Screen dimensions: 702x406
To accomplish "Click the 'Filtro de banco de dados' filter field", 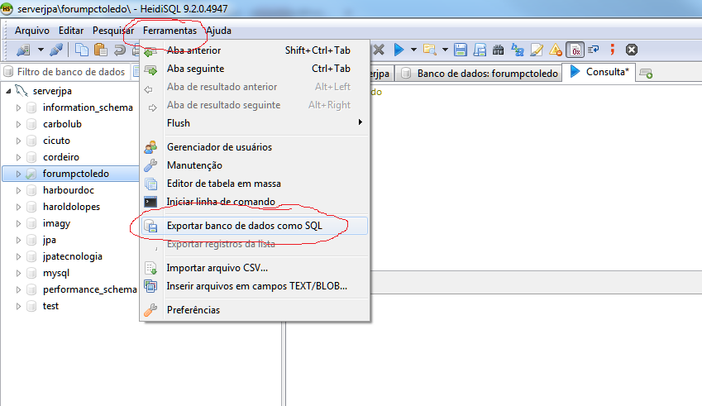I will [x=67, y=72].
